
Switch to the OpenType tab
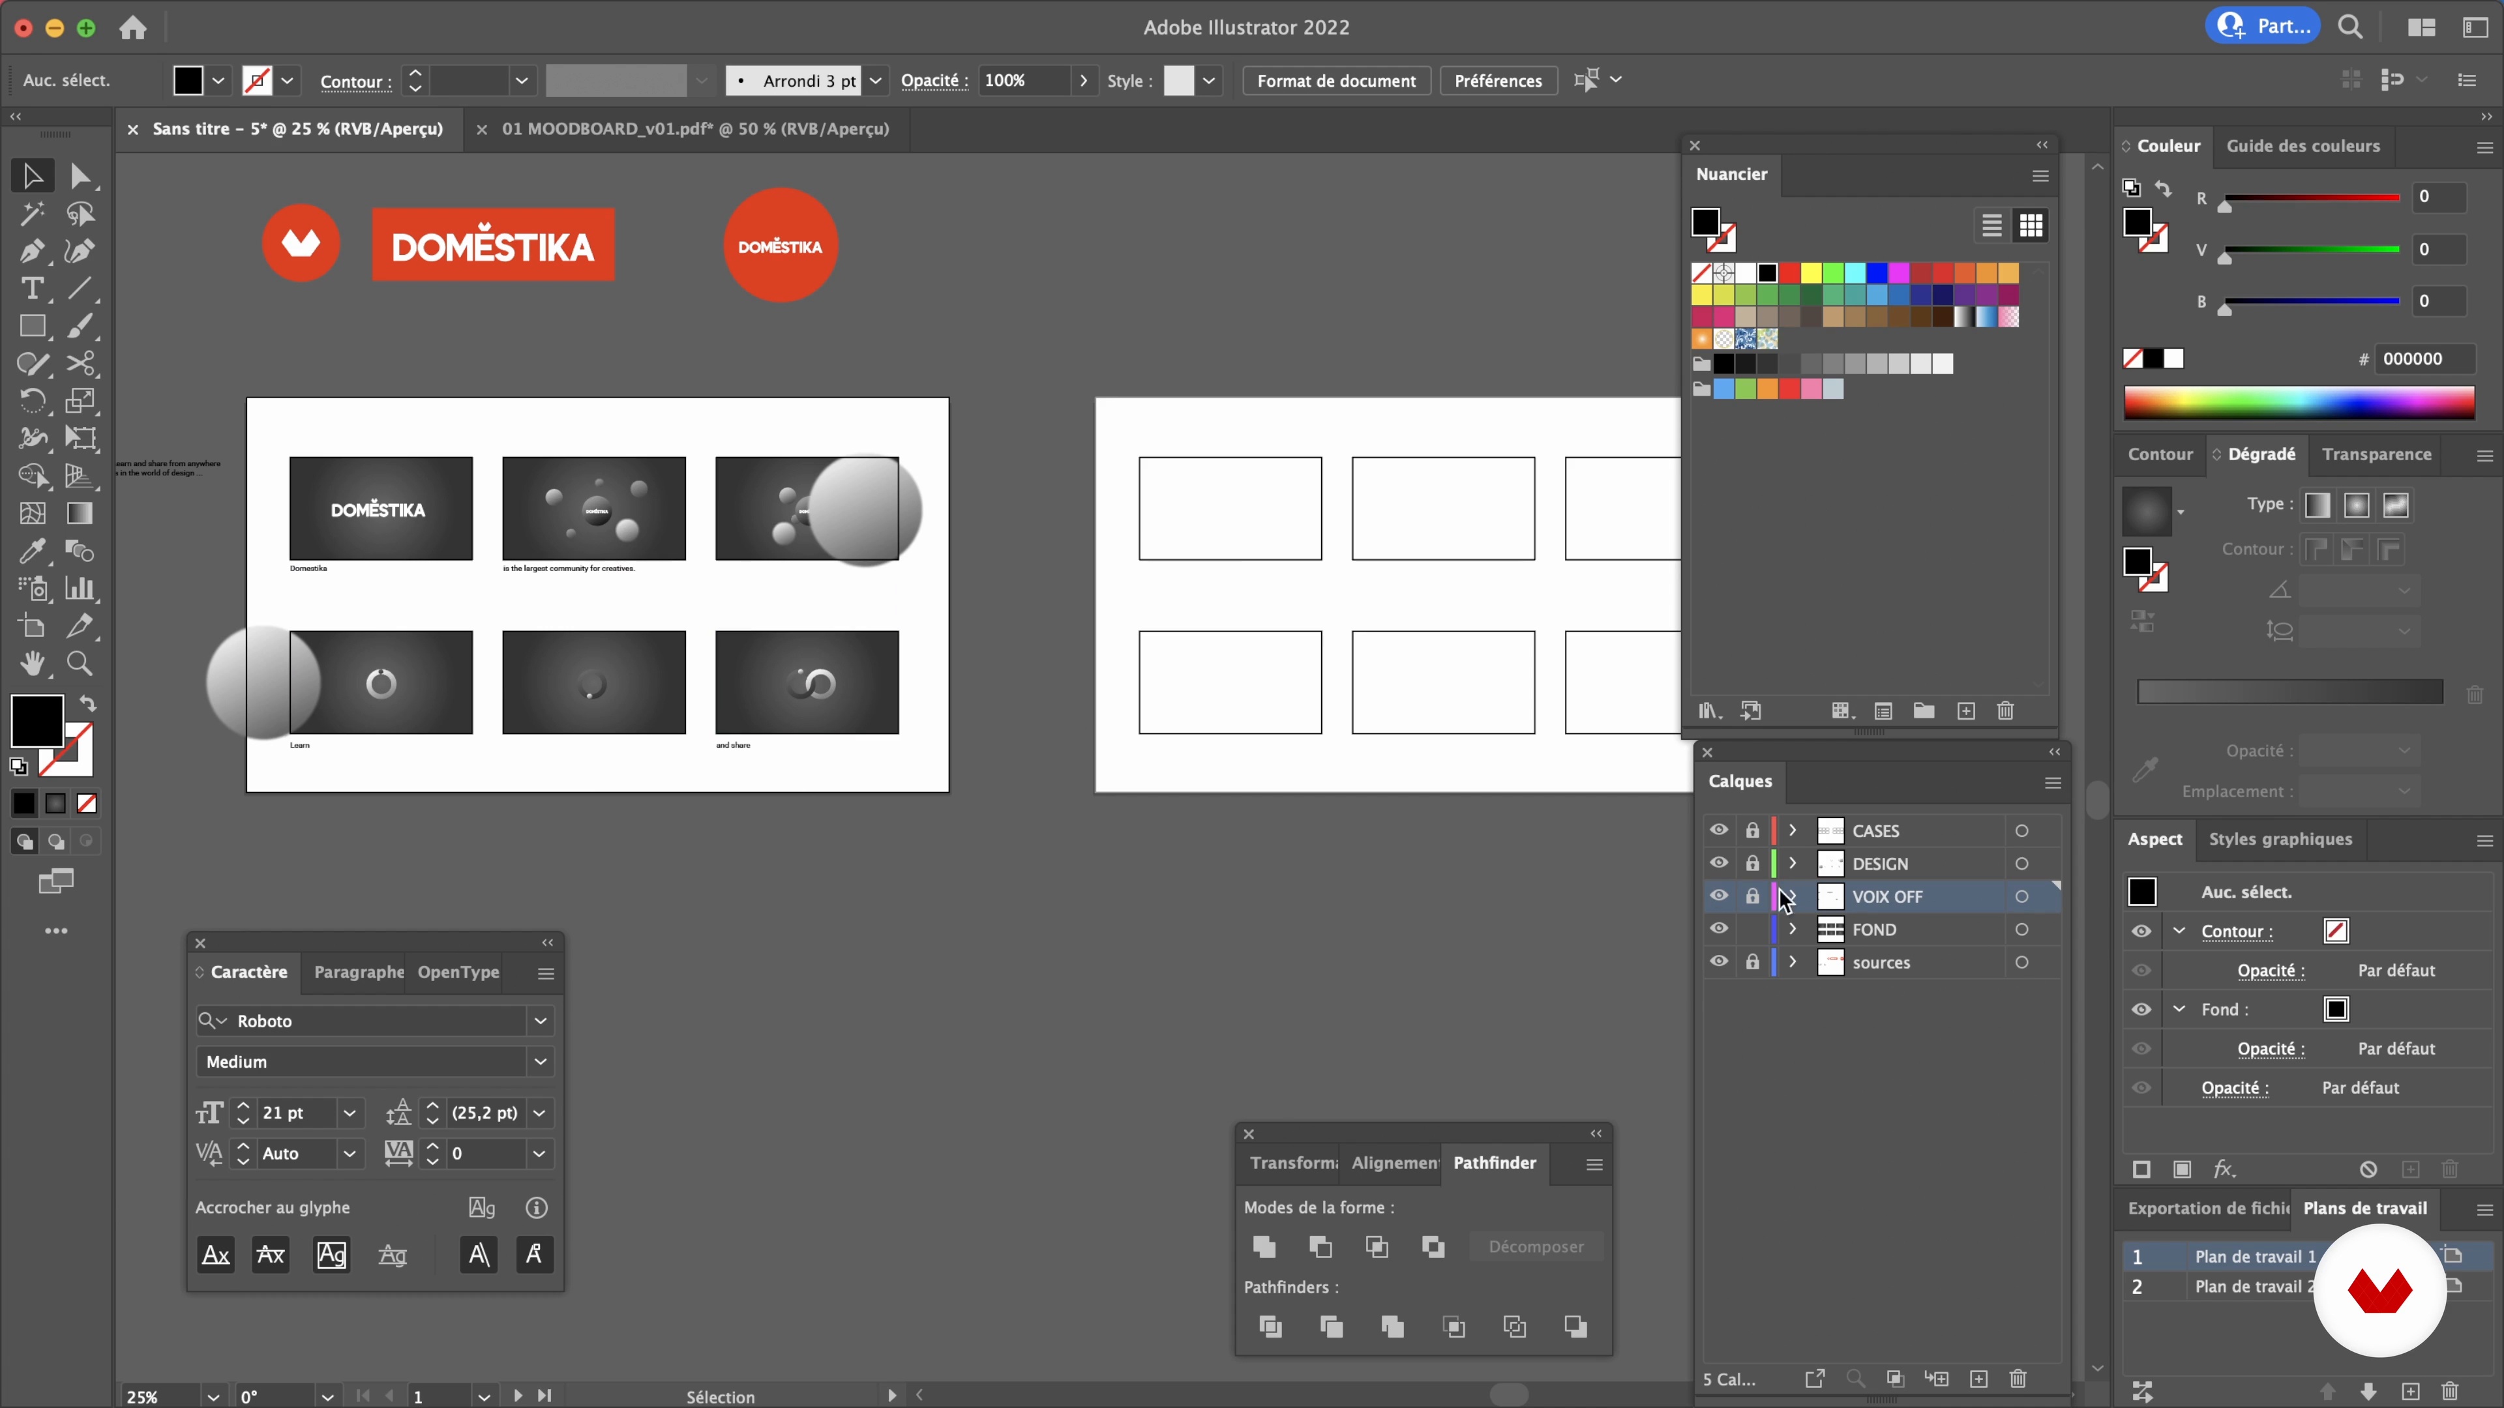(x=458, y=973)
